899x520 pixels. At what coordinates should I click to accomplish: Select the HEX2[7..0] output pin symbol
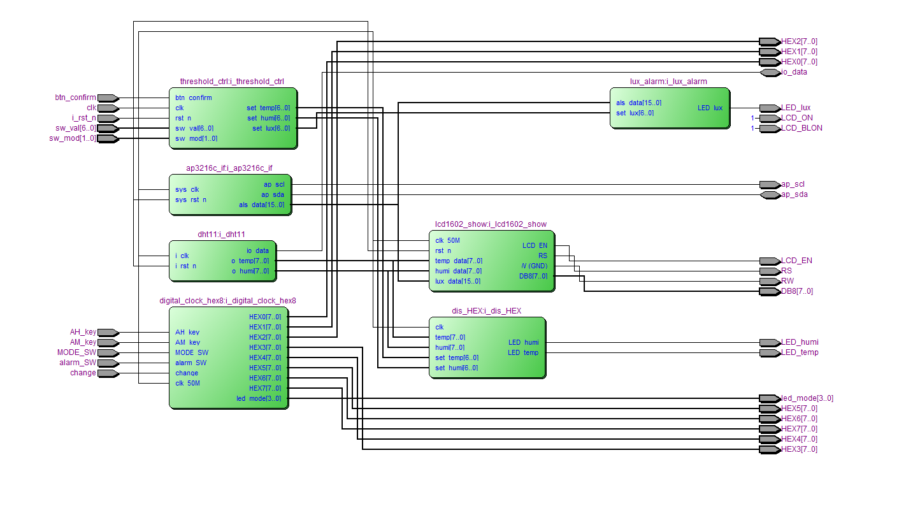770,42
